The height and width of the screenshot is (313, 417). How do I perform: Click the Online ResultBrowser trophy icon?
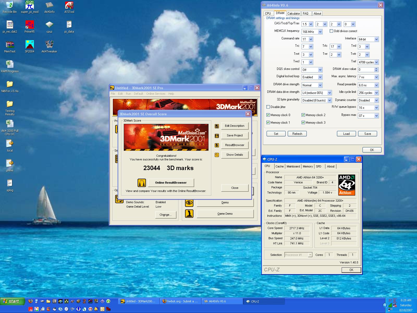pos(142,183)
